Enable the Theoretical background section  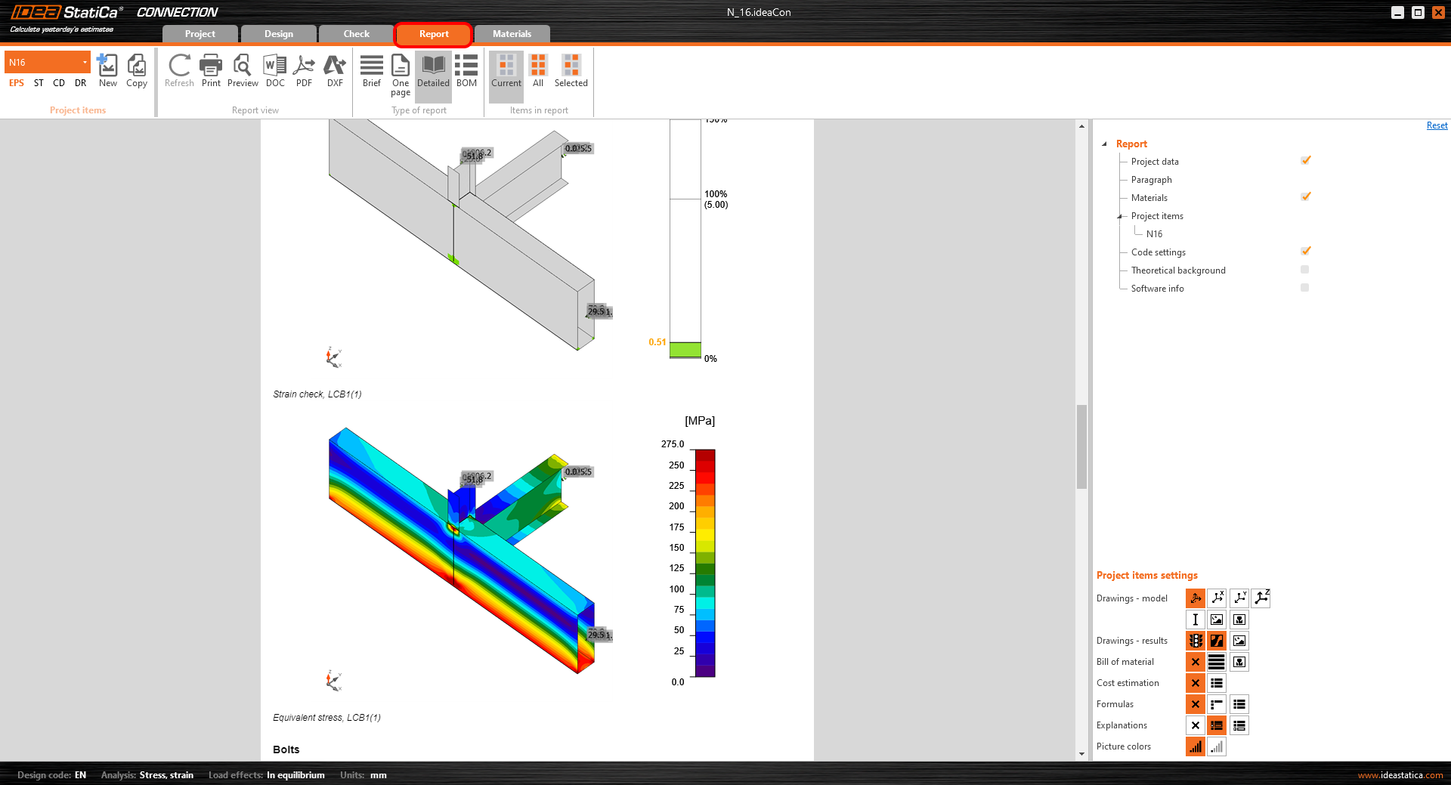[1305, 269]
